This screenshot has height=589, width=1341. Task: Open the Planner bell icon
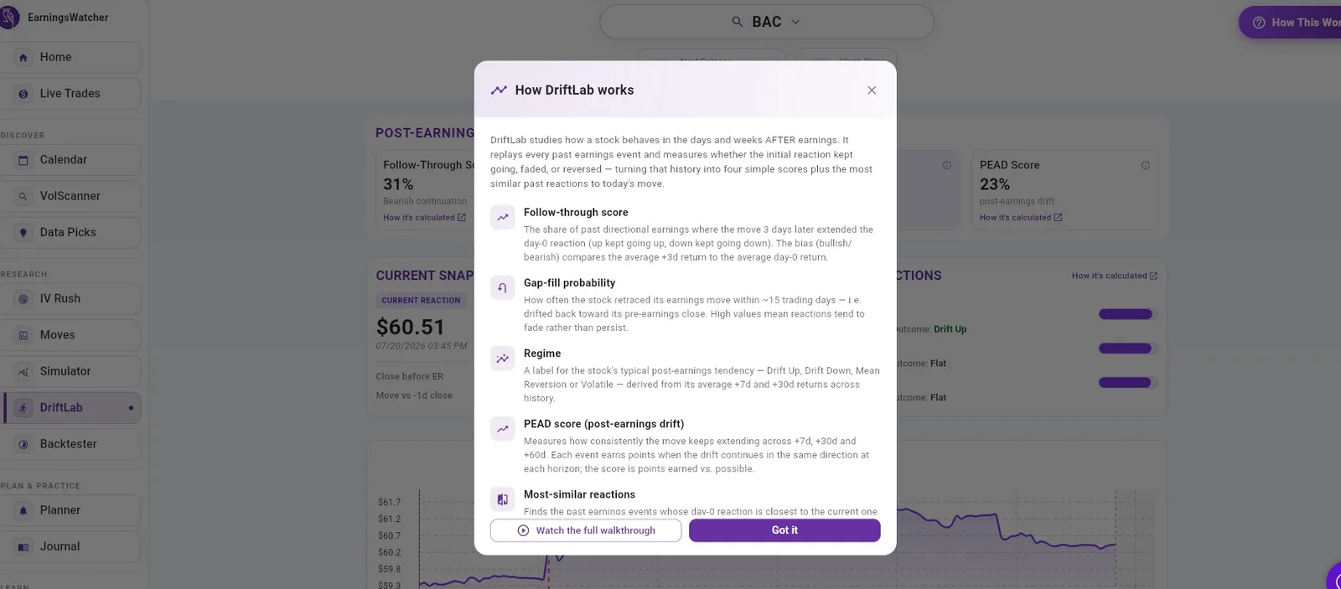coord(23,511)
